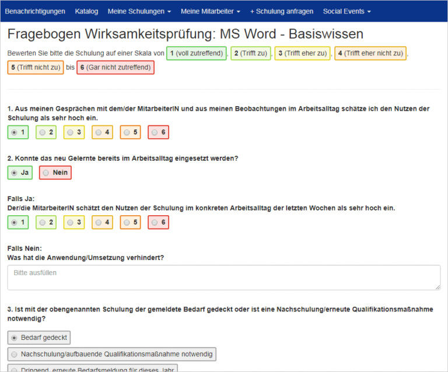448x372 pixels.
Task: Click the '2 (Trifft zu)' legend badge
Action: [251, 54]
